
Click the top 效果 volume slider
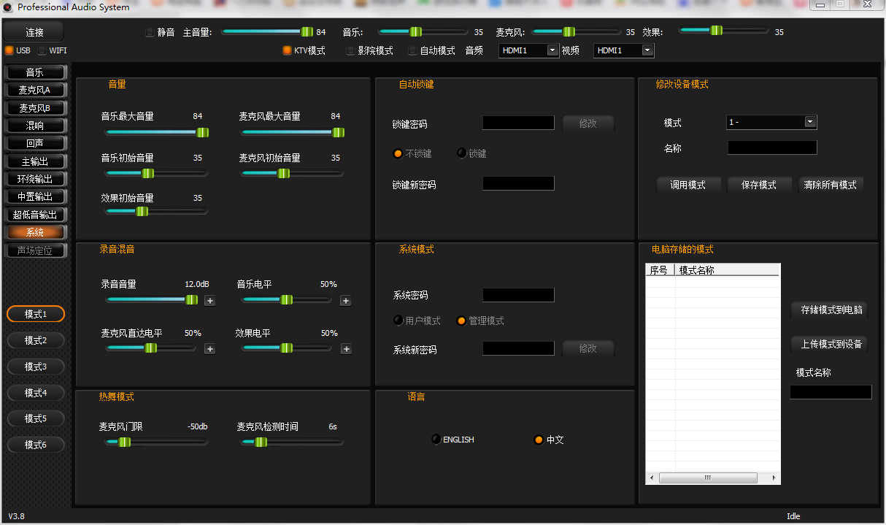(x=723, y=31)
